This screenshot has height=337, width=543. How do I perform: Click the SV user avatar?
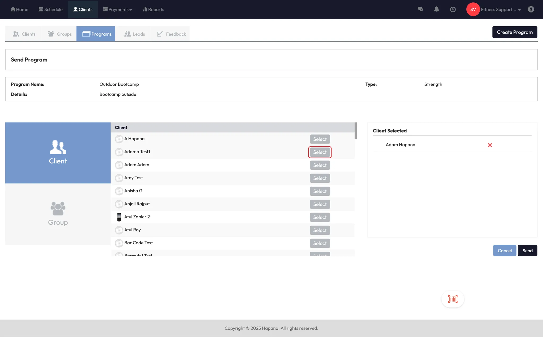click(473, 9)
